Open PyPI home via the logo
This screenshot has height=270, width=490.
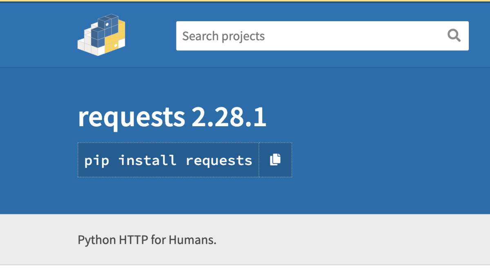101,35
